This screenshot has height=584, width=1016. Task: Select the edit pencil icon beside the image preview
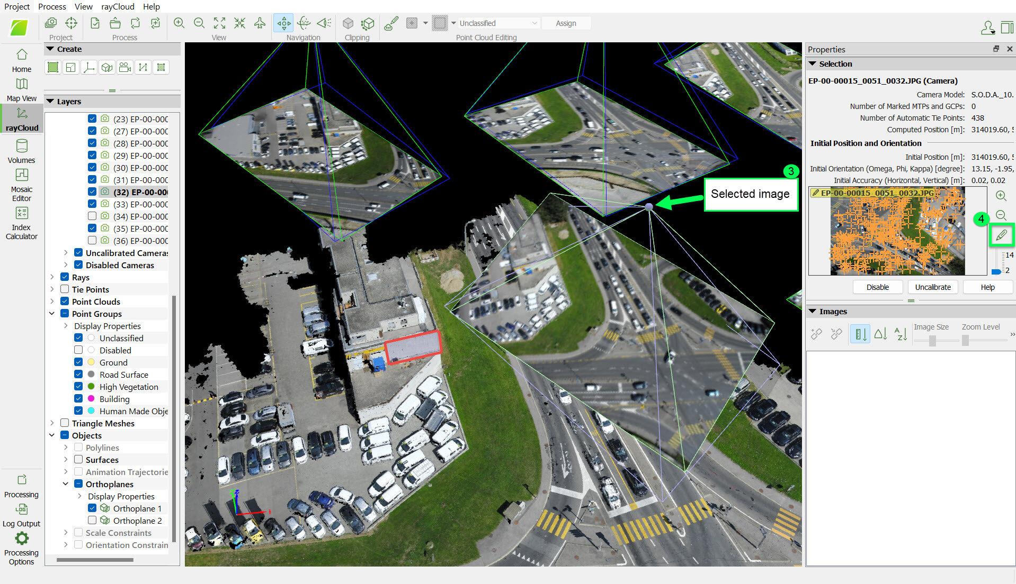(1001, 235)
